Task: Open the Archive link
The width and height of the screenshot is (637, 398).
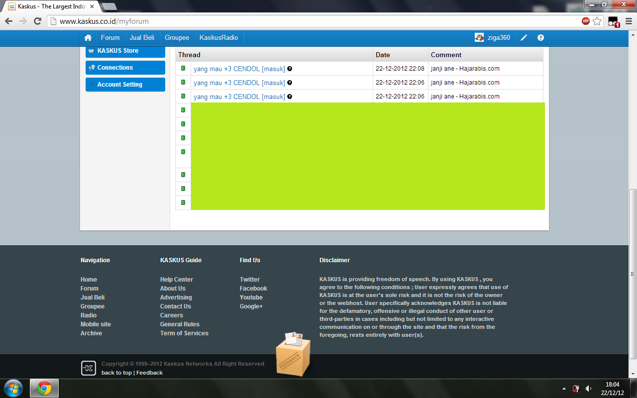Action: 91,333
